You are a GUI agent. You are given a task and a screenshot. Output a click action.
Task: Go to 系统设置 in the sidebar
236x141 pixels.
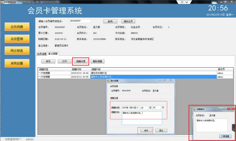coord(17,63)
